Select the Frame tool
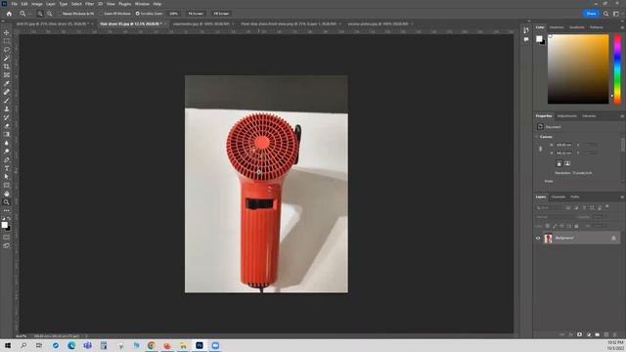This screenshot has width=626, height=352. pos(7,75)
